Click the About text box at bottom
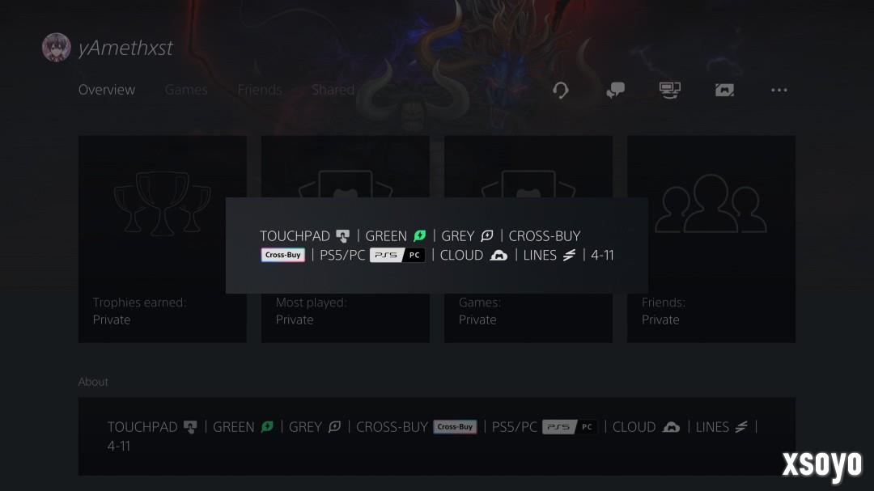This screenshot has width=874, height=491. (x=436, y=436)
